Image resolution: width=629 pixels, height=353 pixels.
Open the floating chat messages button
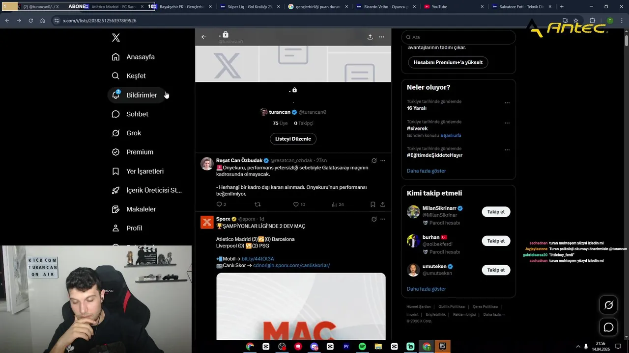(x=608, y=327)
